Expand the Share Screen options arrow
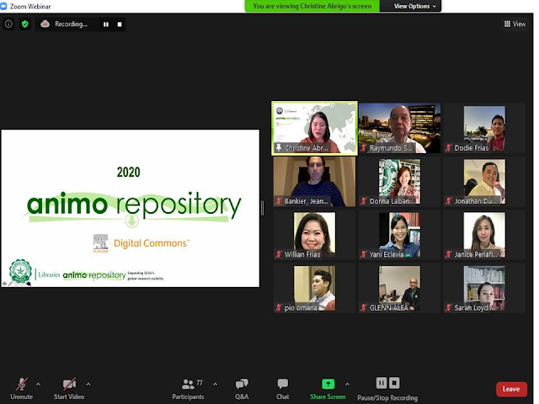 (347, 384)
